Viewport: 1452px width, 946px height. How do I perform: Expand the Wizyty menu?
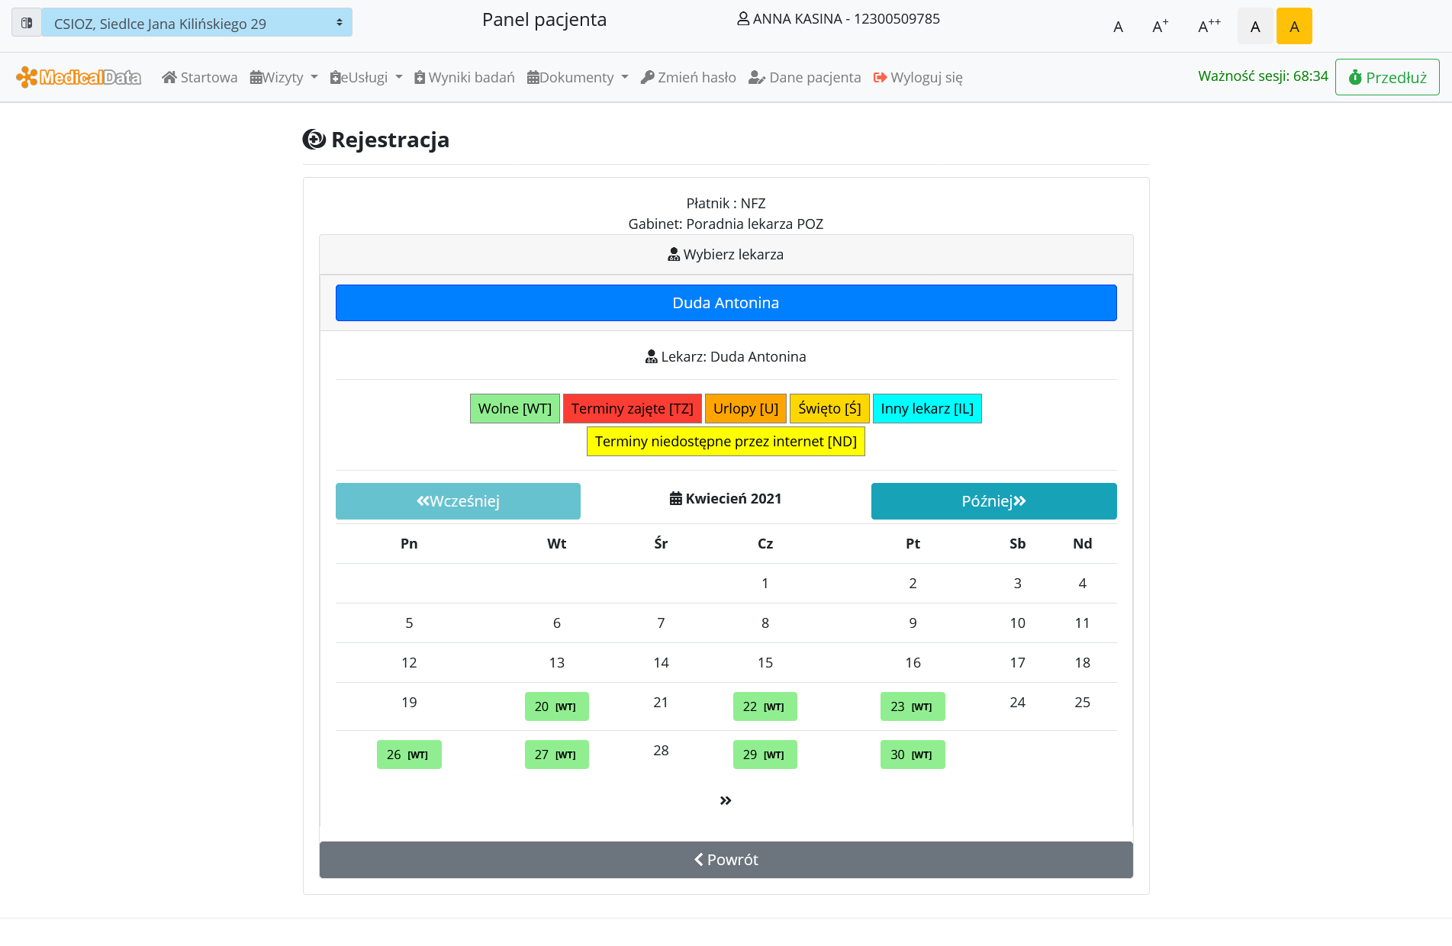[283, 77]
